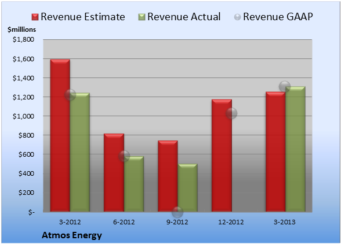Select the red estimate bar for 9-2012
Screen dimensions: 341x244
click(x=168, y=176)
